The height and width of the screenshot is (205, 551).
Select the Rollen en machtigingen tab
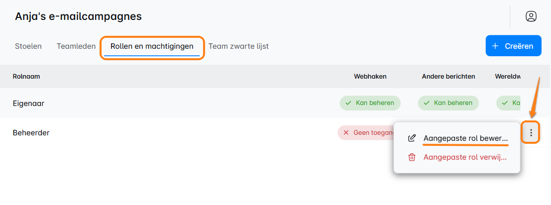pyautogui.click(x=152, y=46)
